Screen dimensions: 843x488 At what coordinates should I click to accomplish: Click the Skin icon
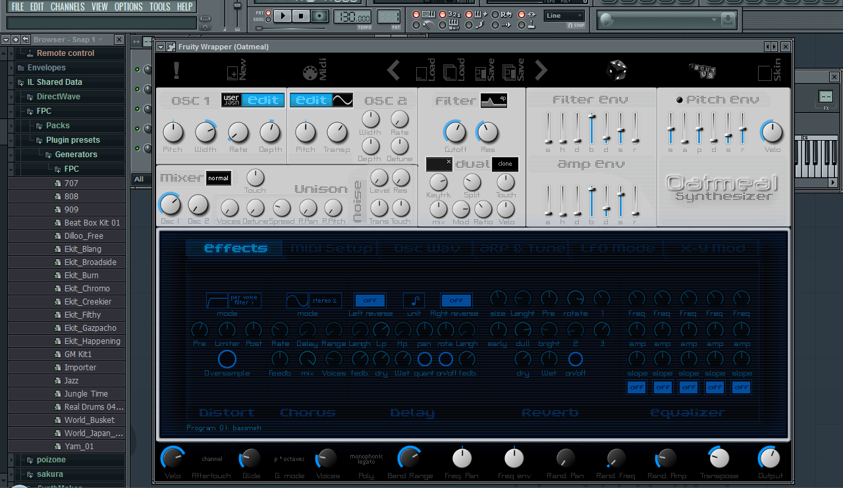pyautogui.click(x=768, y=70)
